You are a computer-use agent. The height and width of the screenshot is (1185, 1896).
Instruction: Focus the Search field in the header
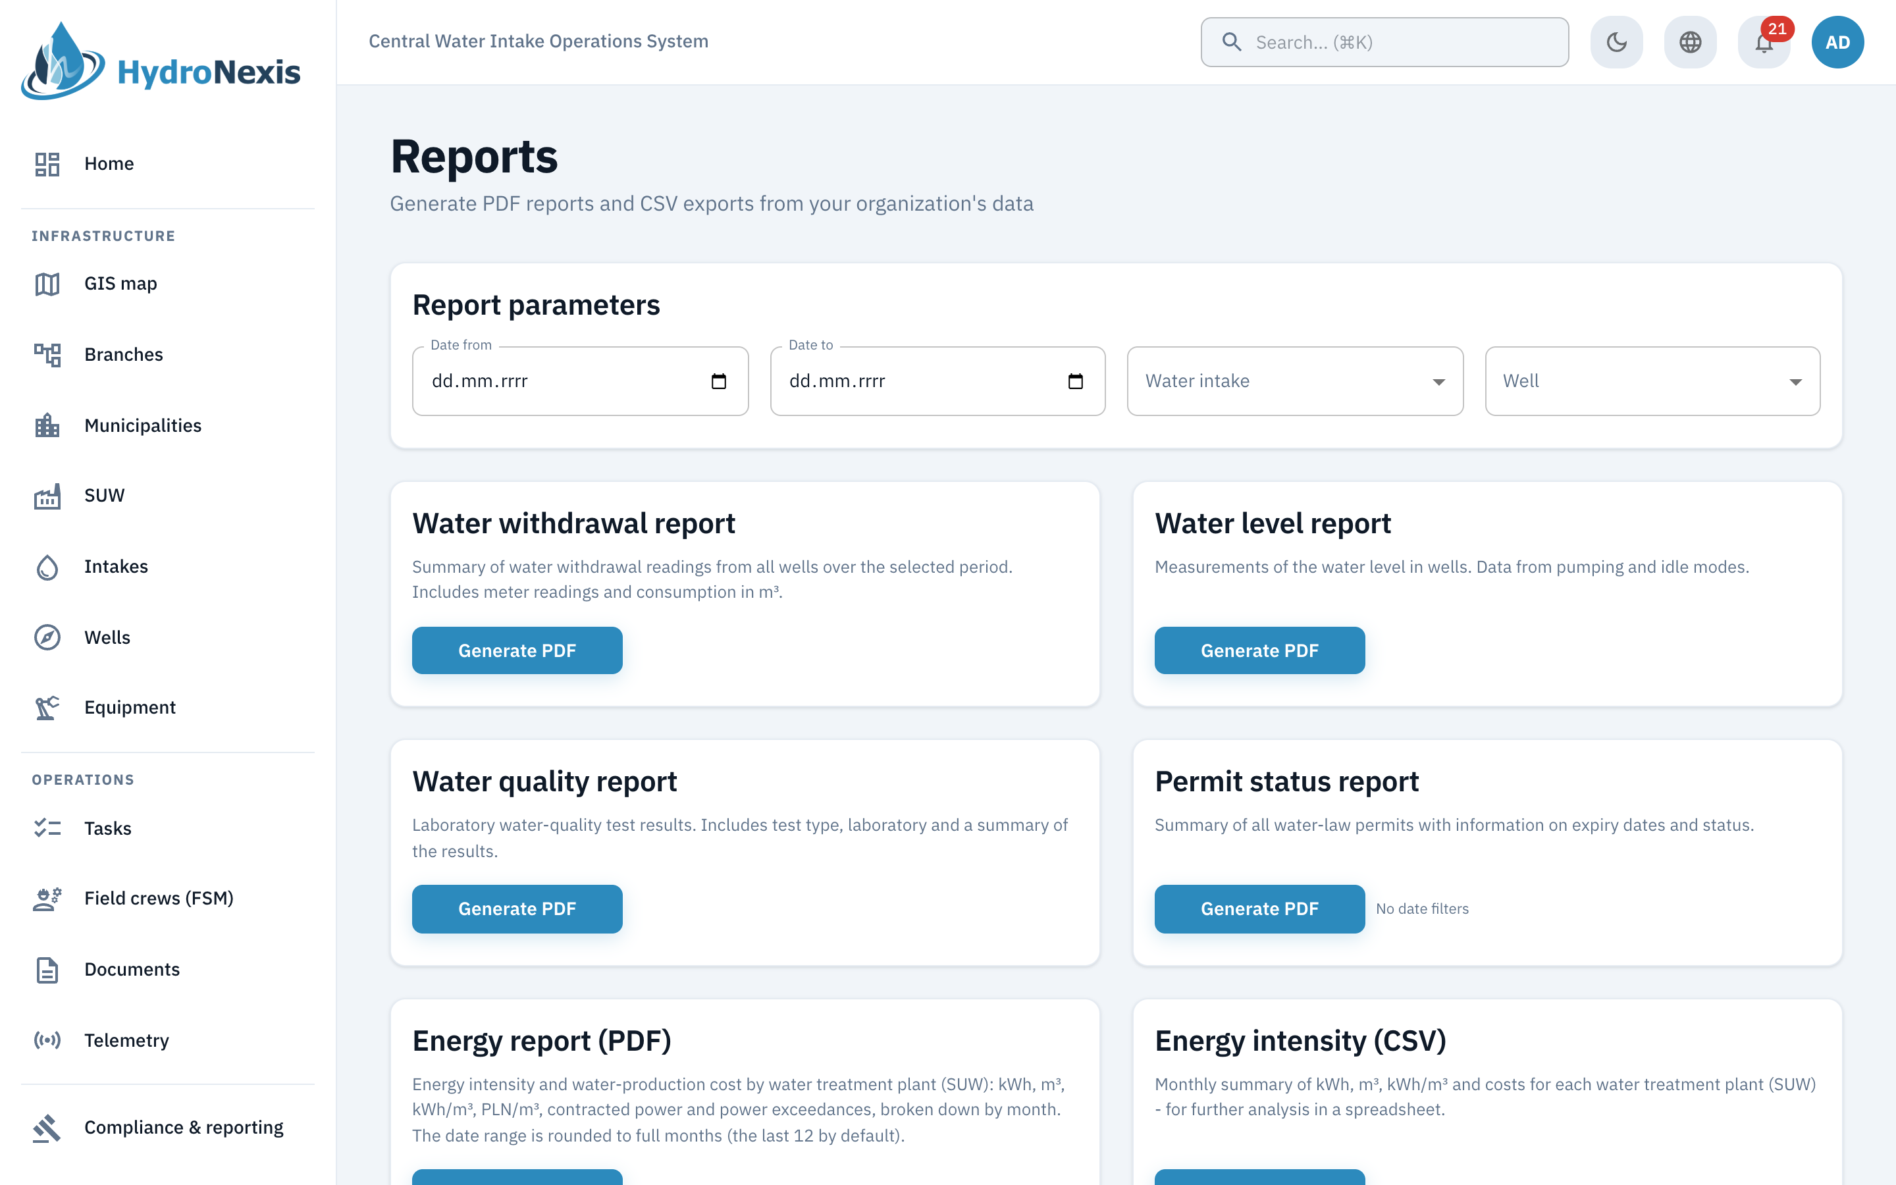(x=1384, y=42)
